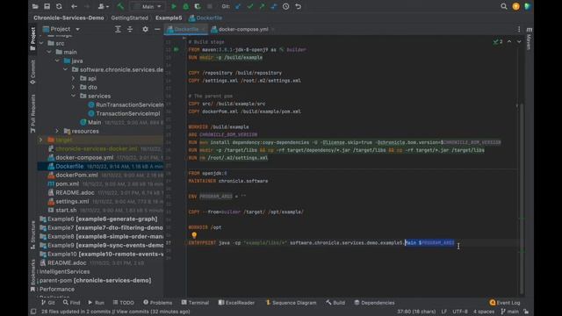This screenshot has width=562, height=316.
Task: Run with coverage icon in toolbar
Action: [x=198, y=6]
